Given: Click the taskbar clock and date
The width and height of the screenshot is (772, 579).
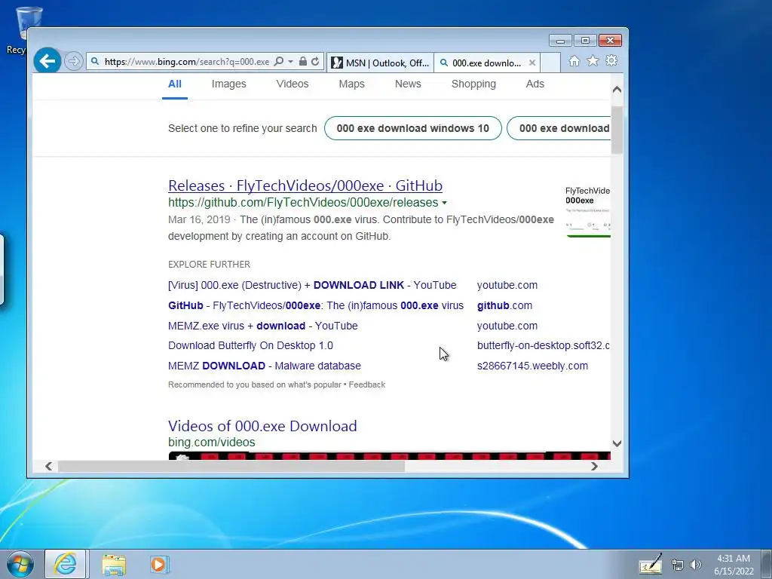Looking at the screenshot, I should tap(734, 565).
